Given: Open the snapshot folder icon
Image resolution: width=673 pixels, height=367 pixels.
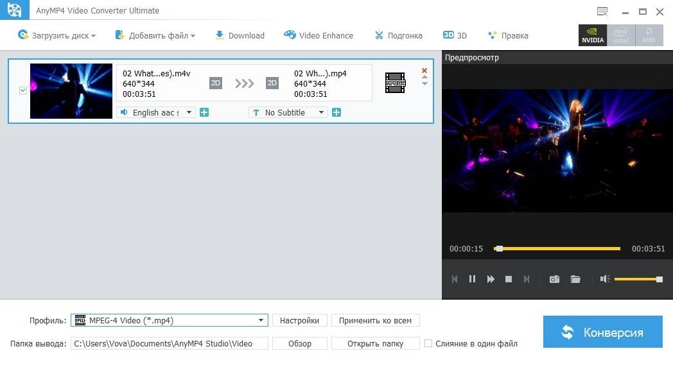Looking at the screenshot, I should point(575,279).
